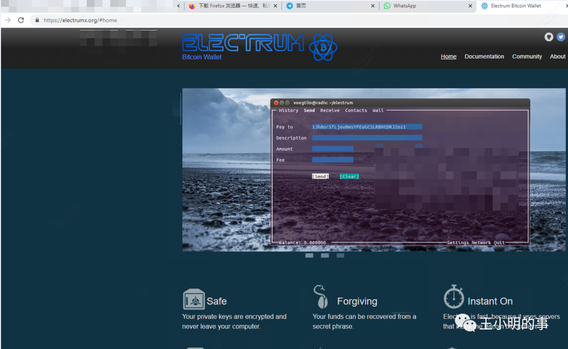Screen dimensions: 568x349
Task: Close the Firefox download tab
Action: (275, 6)
